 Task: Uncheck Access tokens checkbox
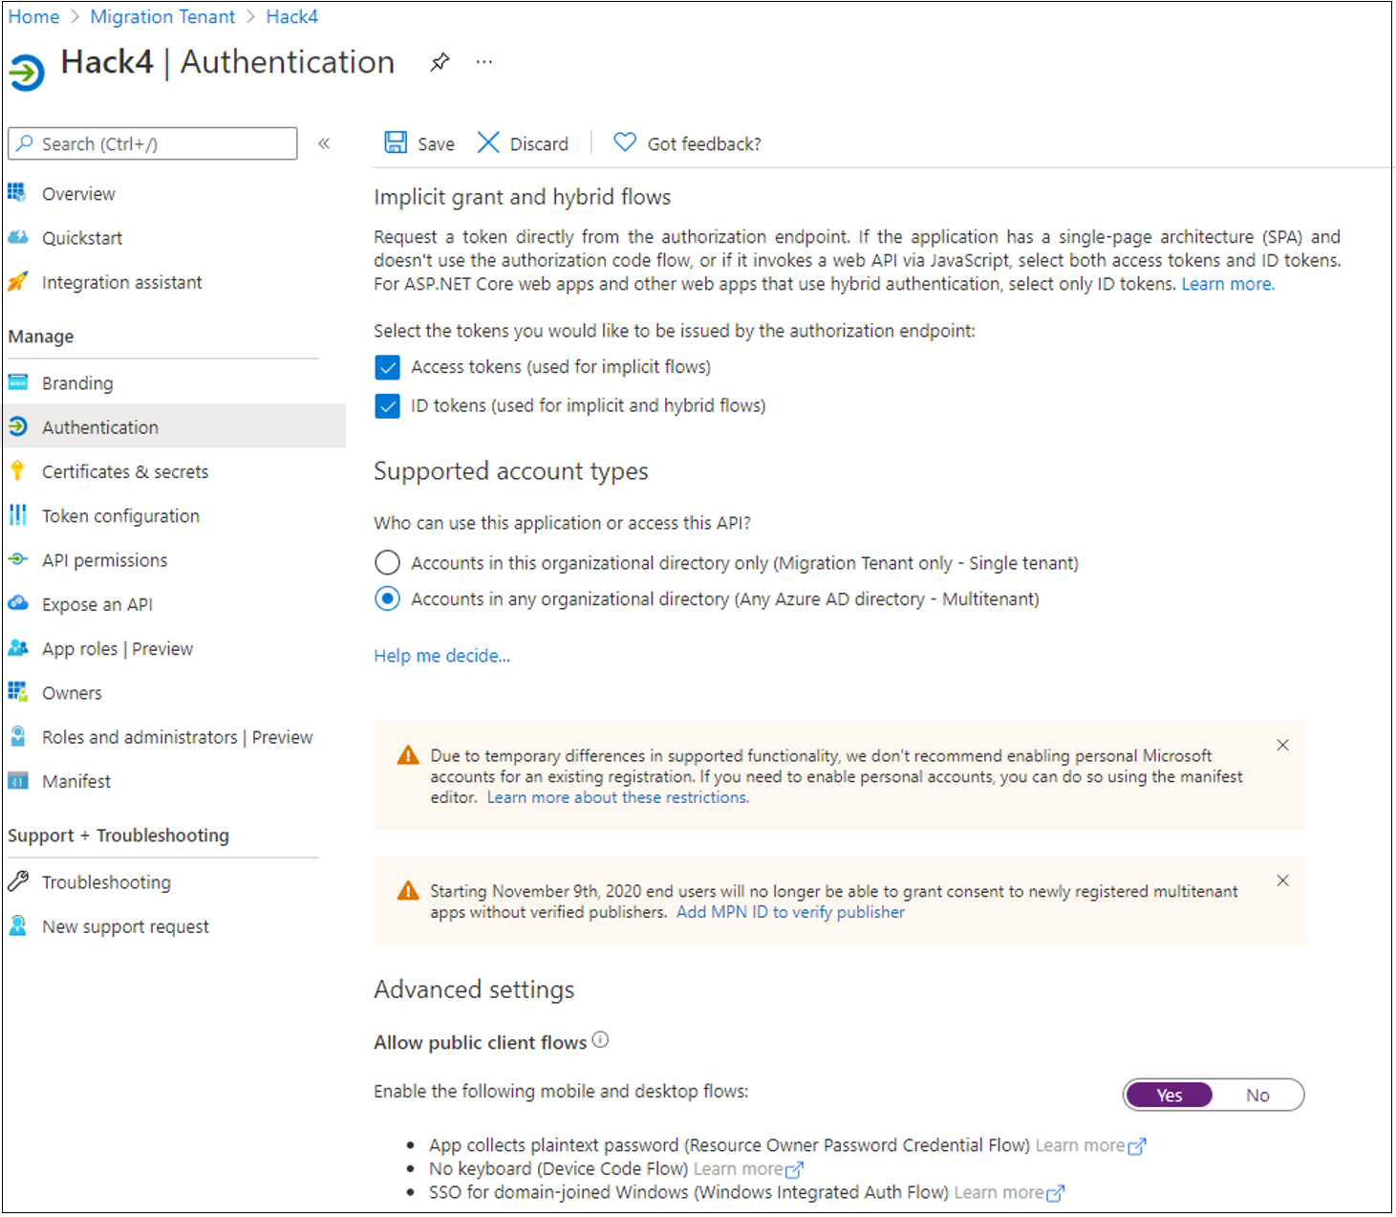tap(387, 367)
